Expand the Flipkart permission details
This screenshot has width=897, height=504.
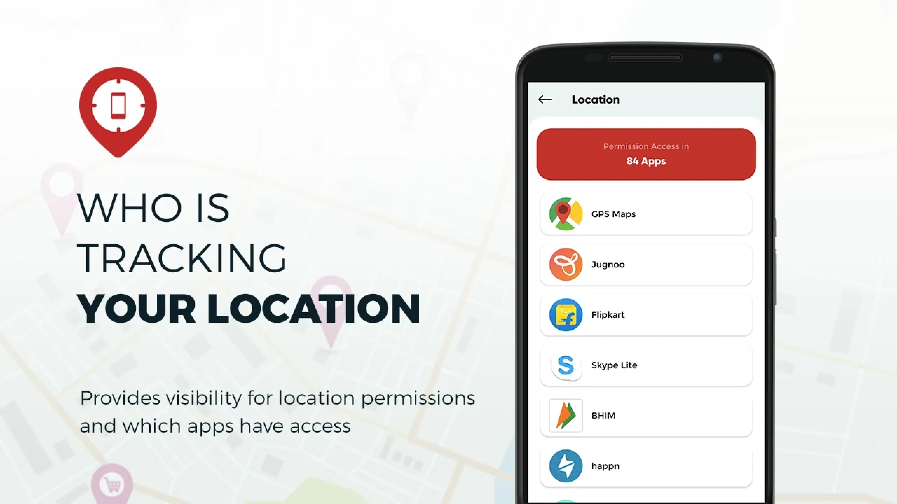click(x=646, y=314)
